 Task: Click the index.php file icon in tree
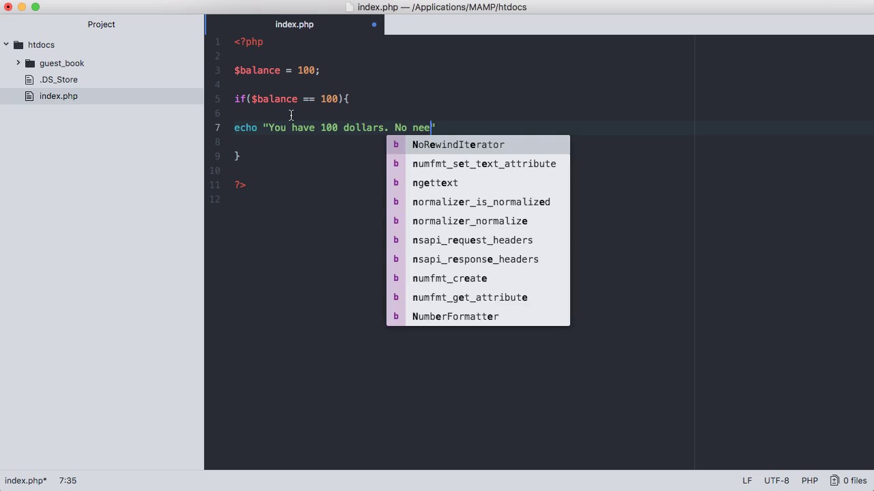point(29,96)
